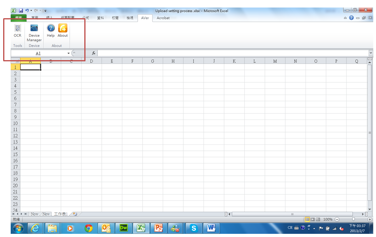Open AVer Help in the ribbon
The width and height of the screenshot is (376, 237).
tap(51, 31)
